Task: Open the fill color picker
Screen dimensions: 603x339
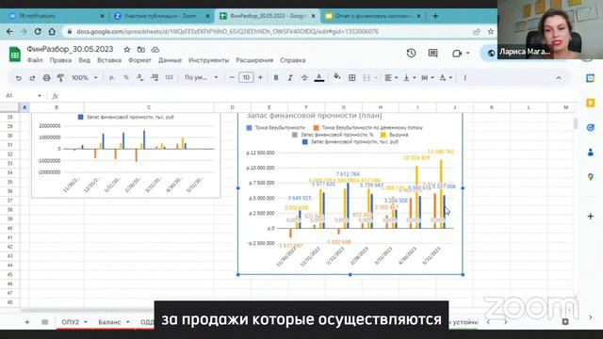Action: pos(337,77)
